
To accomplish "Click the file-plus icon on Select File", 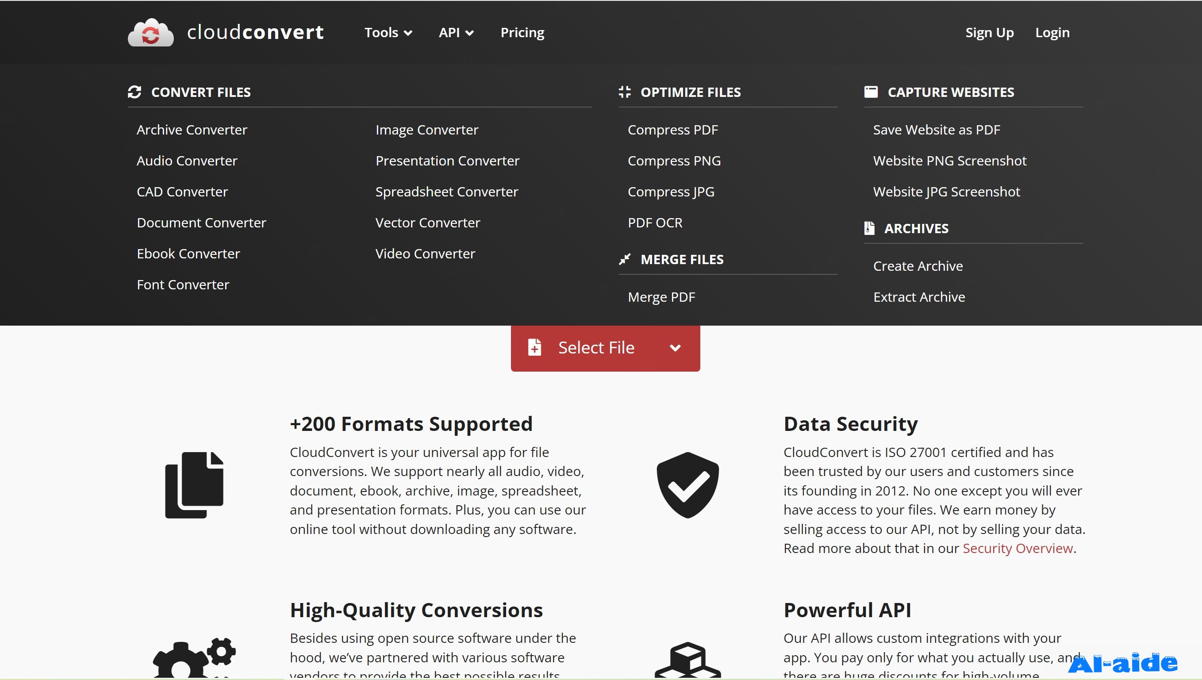I will (535, 347).
